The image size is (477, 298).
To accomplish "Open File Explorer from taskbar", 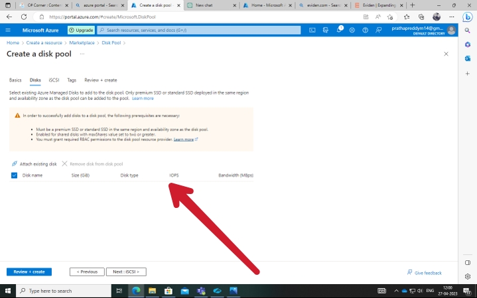I will pyautogui.click(x=152, y=291).
